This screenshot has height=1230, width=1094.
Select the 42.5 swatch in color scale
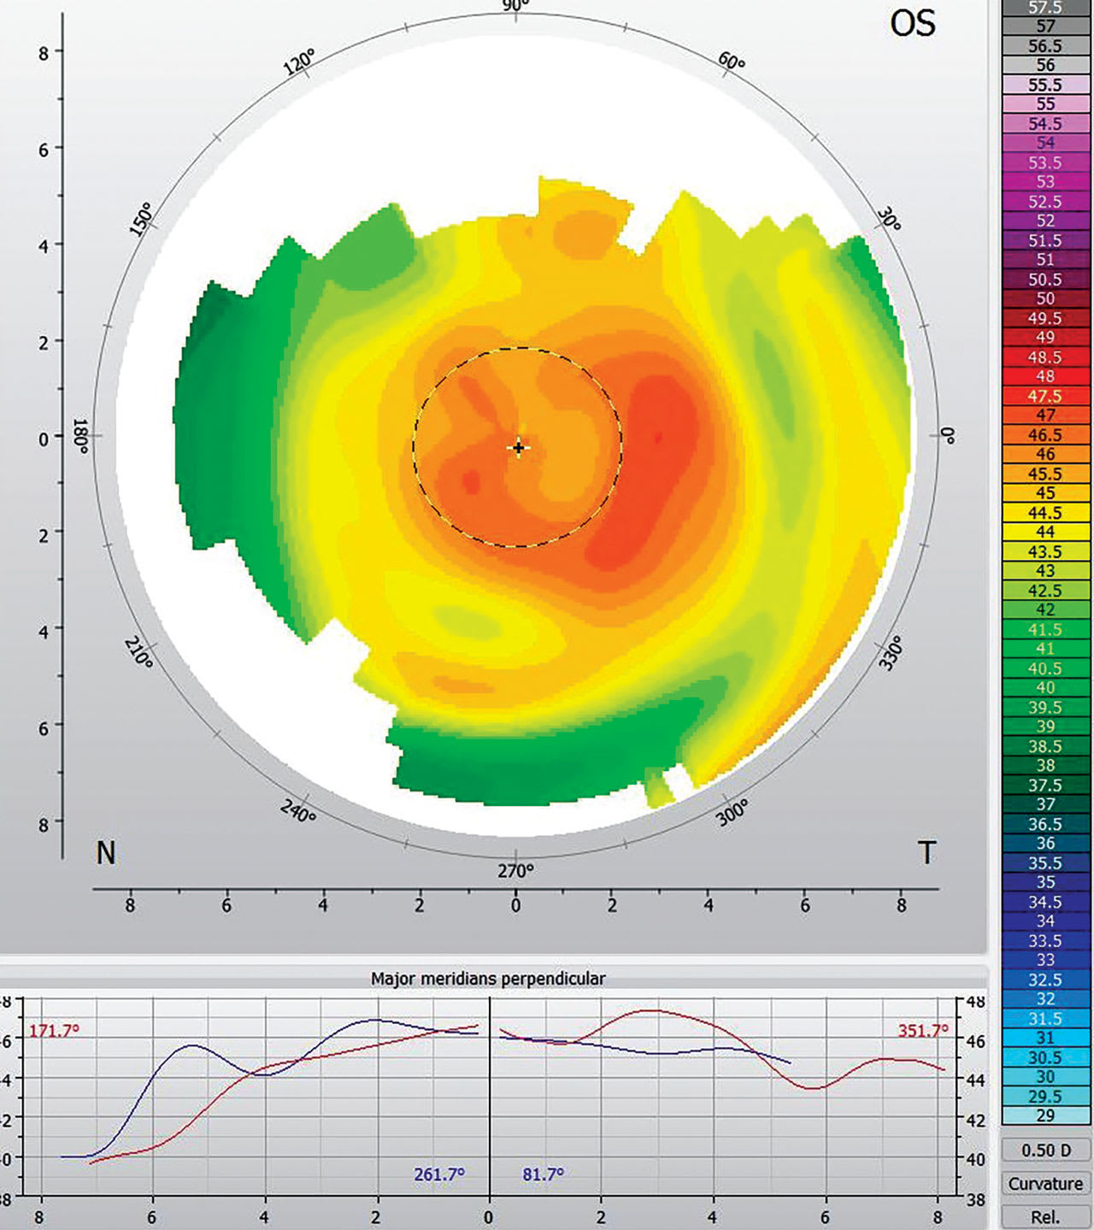click(x=1046, y=591)
